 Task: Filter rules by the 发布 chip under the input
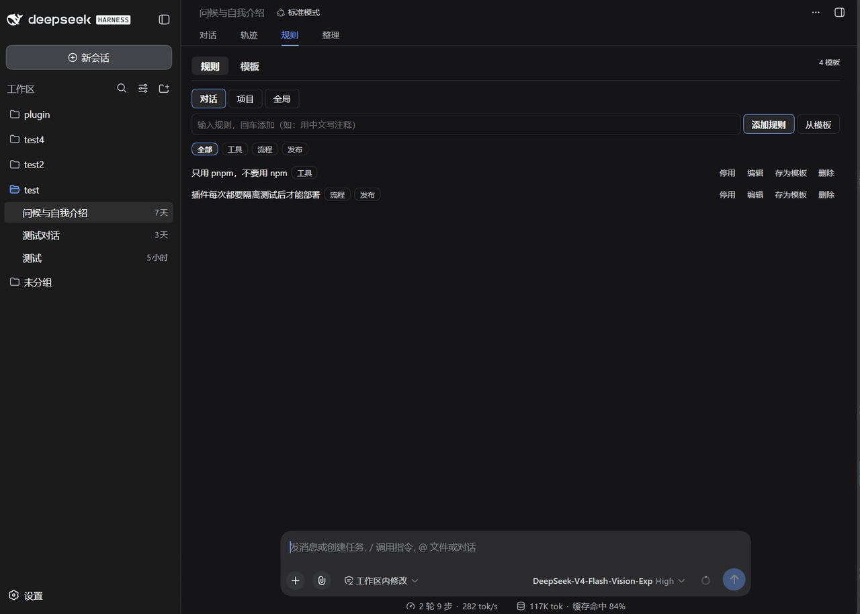[x=295, y=149]
